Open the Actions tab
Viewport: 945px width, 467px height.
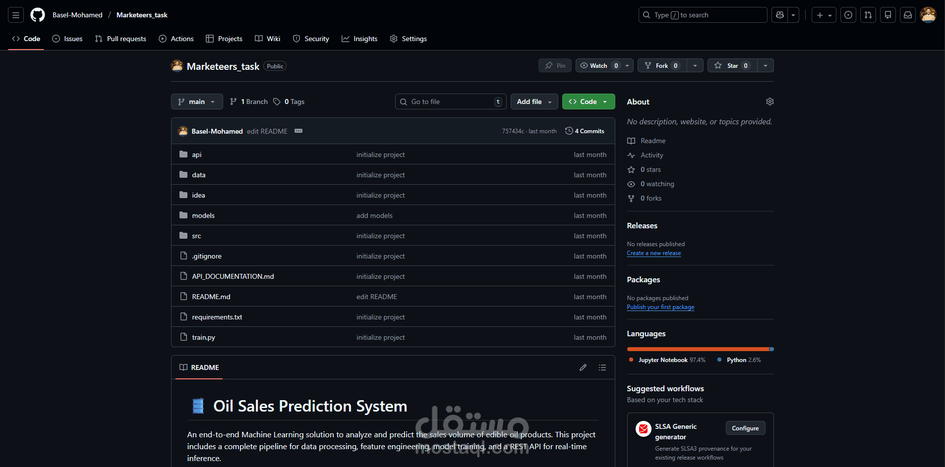tap(176, 39)
